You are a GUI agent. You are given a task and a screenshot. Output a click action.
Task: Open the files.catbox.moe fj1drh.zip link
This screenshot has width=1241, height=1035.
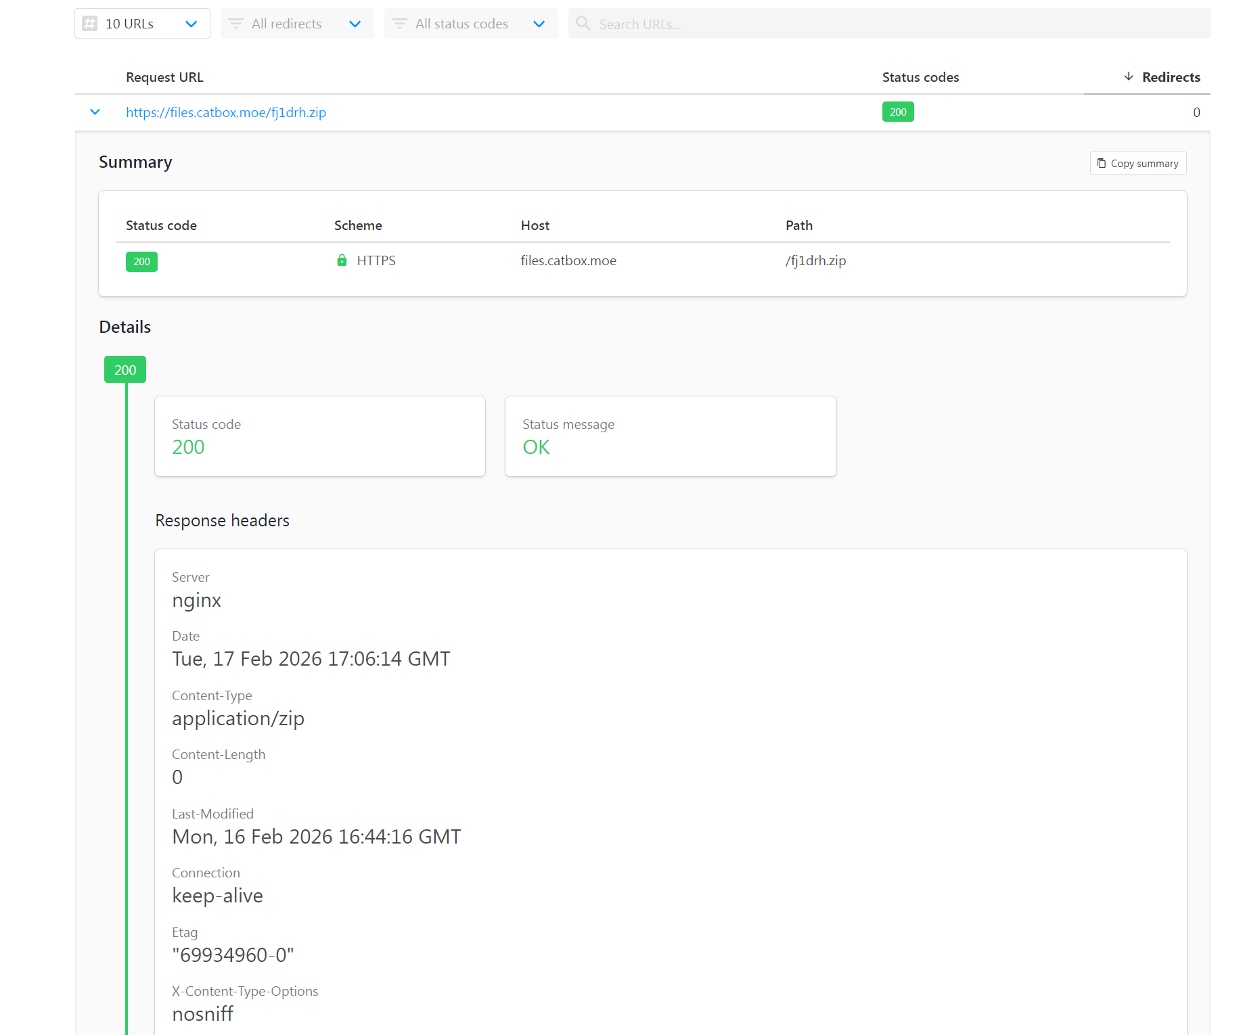(x=226, y=112)
